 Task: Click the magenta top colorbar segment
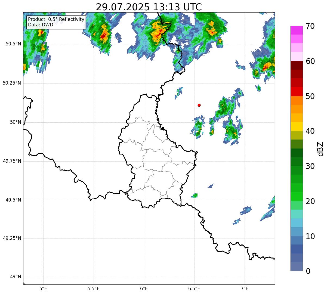[297, 30]
